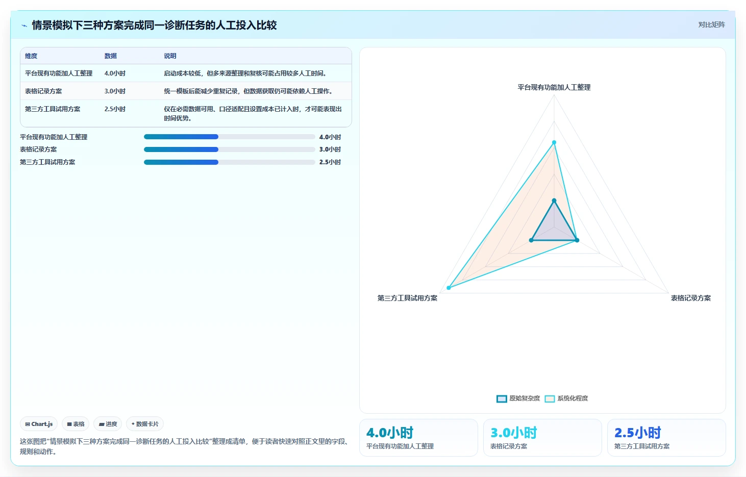This screenshot has height=477, width=746.
Task: Open the 3.0小时 data card
Action: [542, 438]
